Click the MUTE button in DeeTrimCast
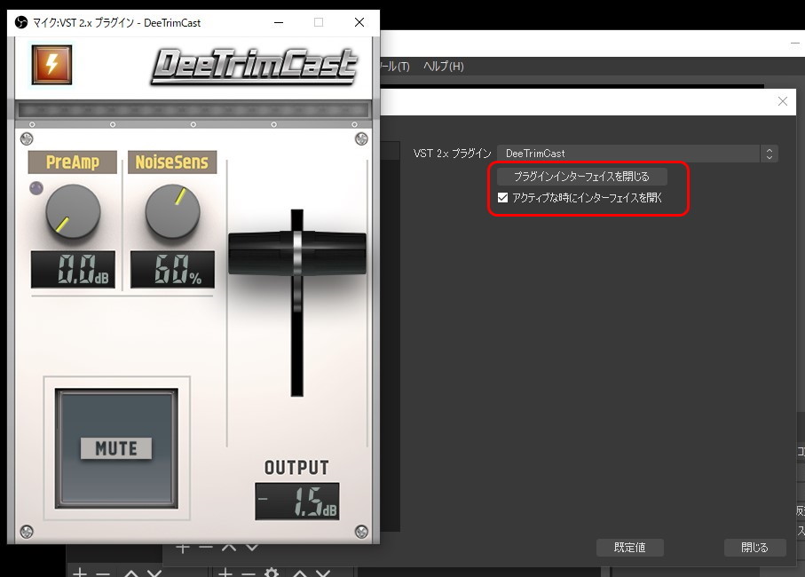 (116, 448)
